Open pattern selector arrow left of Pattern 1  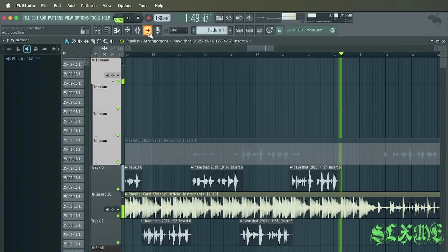194,30
